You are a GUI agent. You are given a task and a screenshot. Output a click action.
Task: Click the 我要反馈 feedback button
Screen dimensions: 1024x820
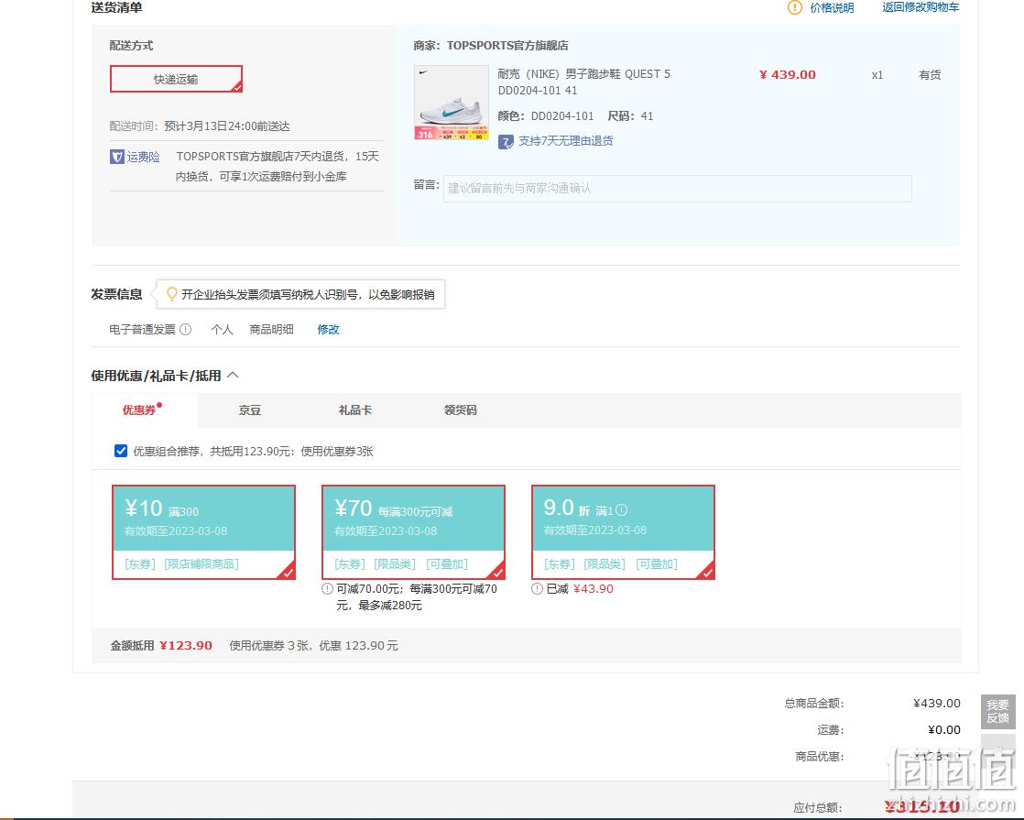997,712
